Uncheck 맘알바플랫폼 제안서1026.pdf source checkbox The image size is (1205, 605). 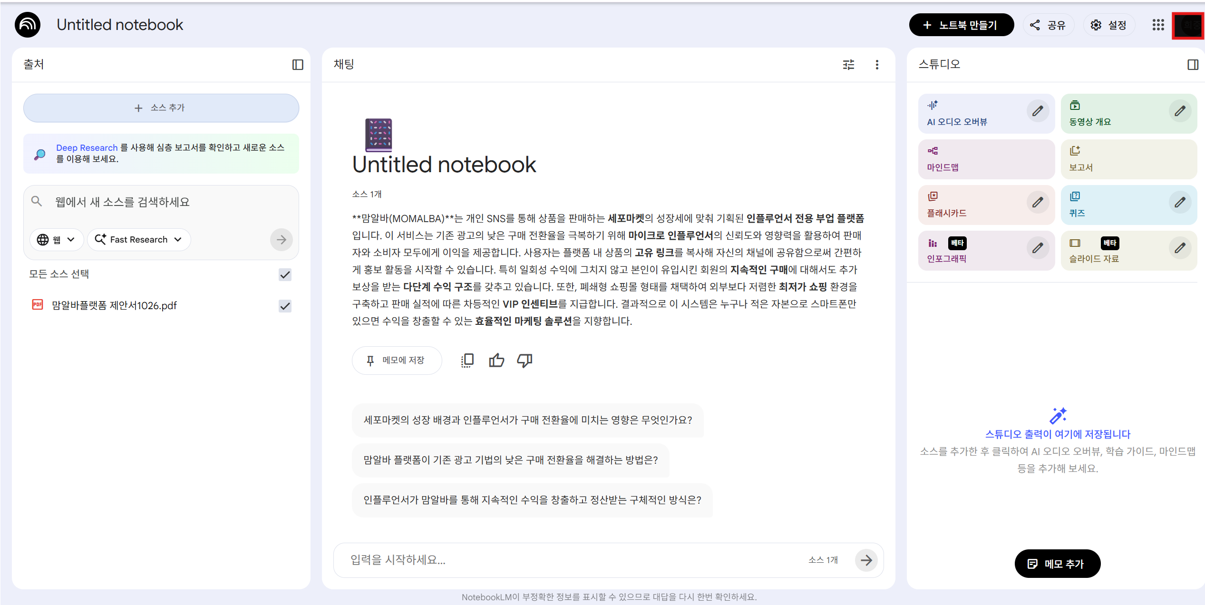click(285, 306)
